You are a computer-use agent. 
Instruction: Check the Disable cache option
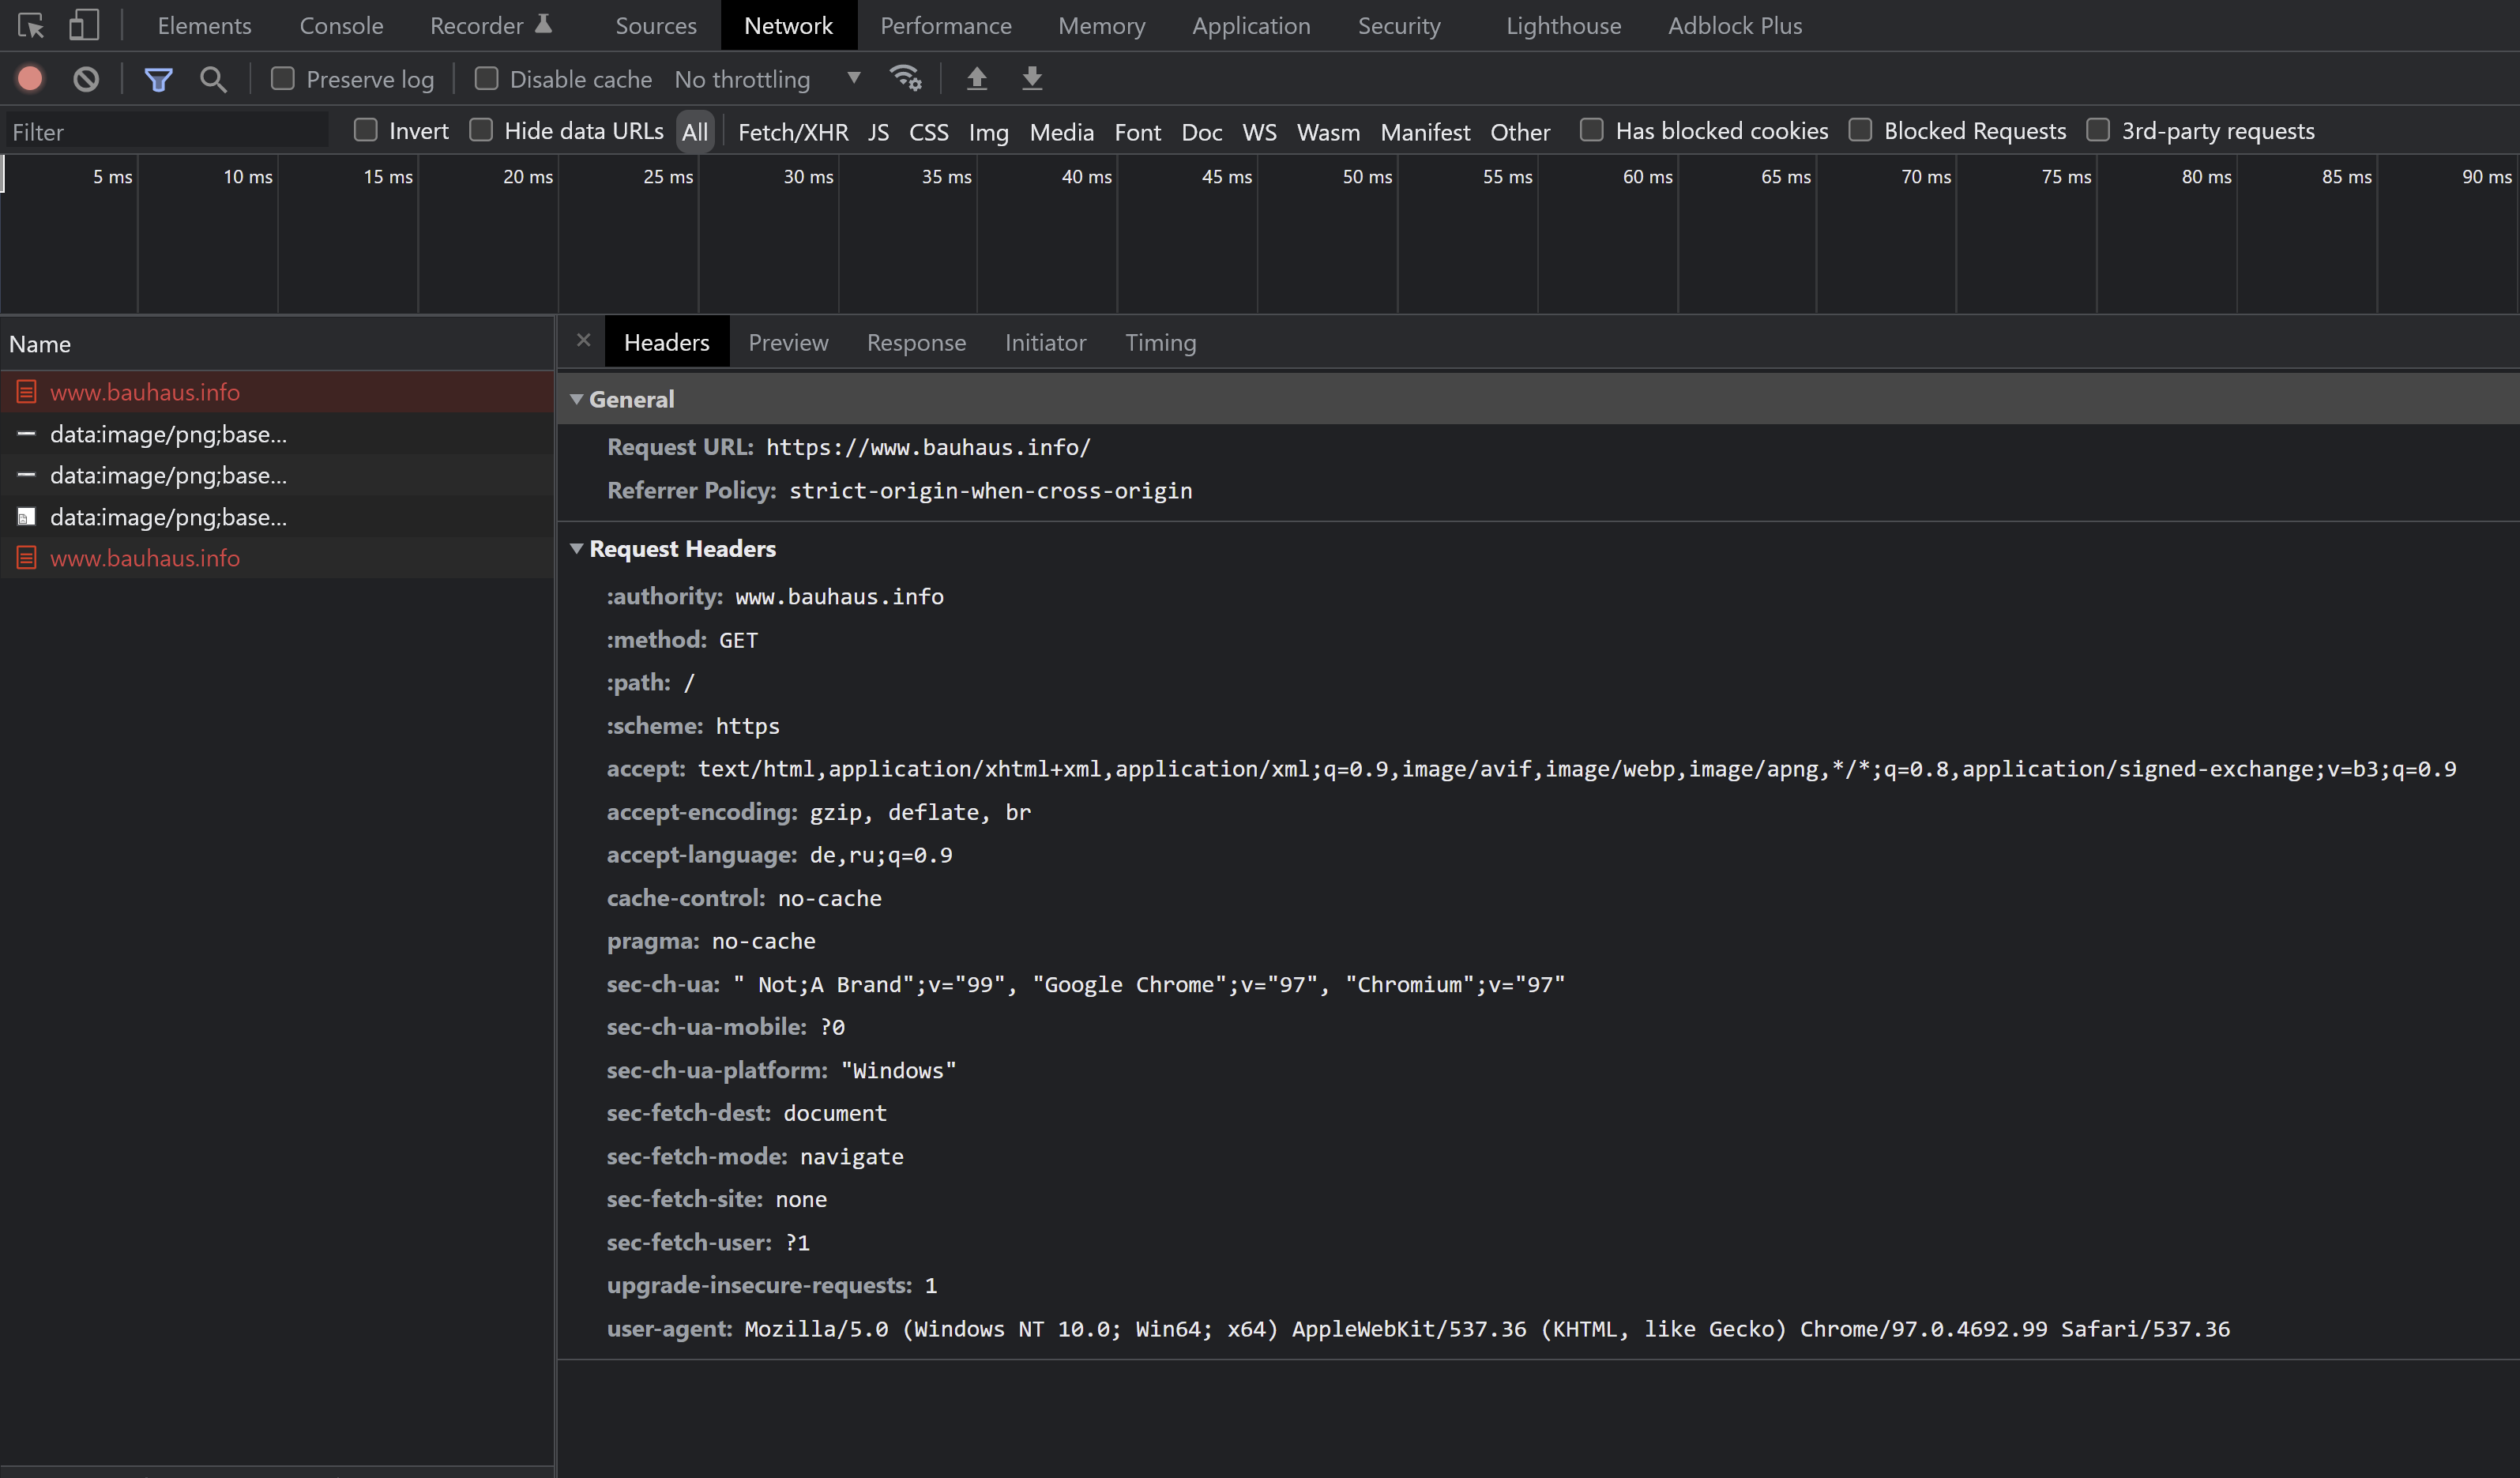pos(486,79)
